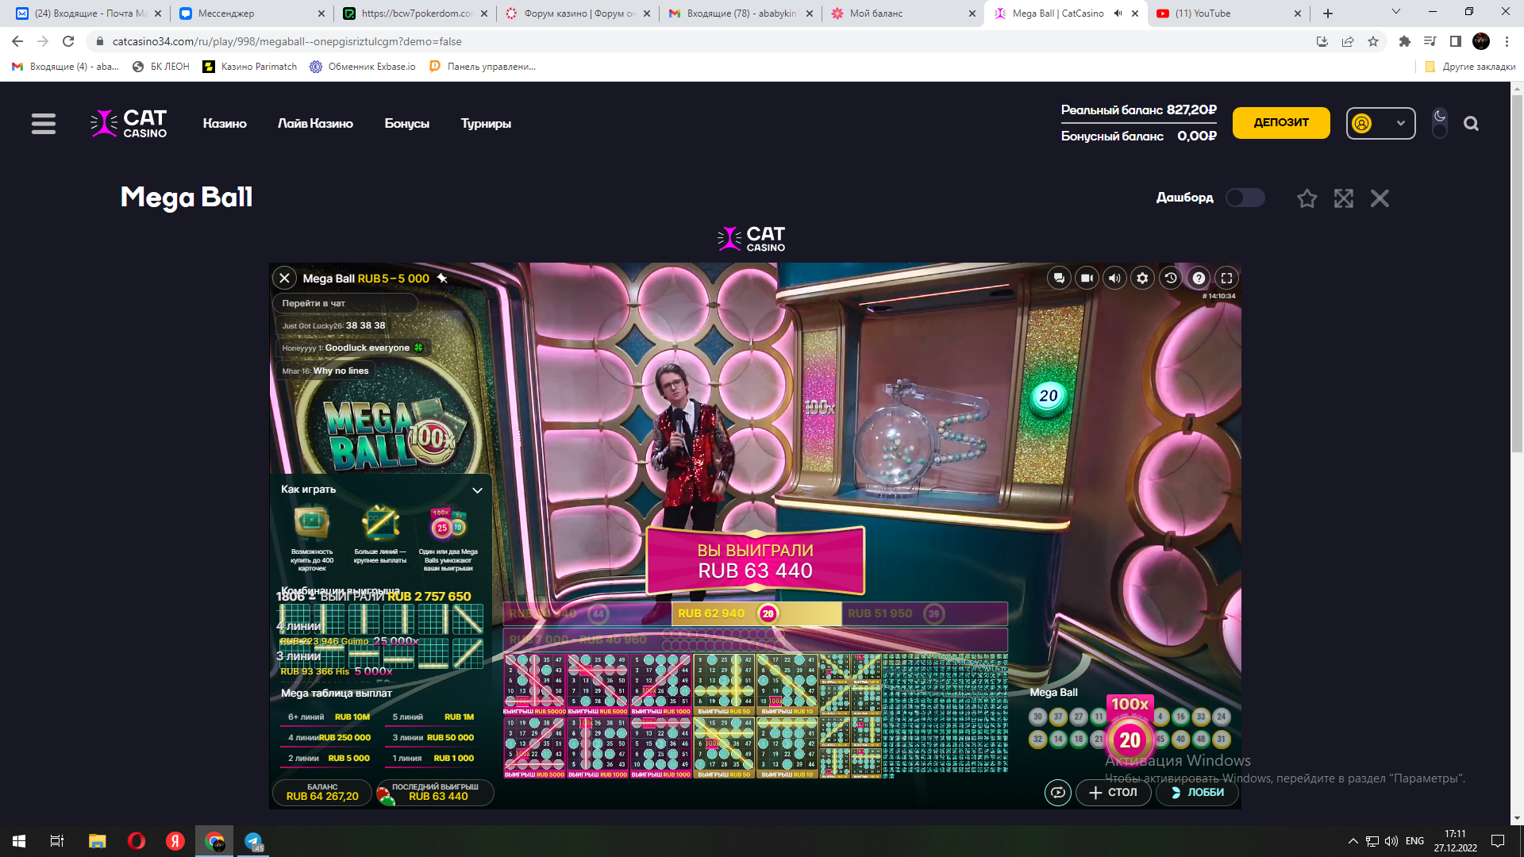Open the in-game chat icon

(x=1059, y=278)
